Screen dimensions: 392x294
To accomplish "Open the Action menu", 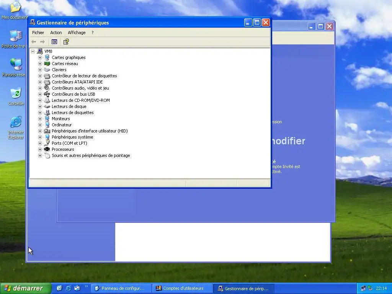I will [x=56, y=33].
